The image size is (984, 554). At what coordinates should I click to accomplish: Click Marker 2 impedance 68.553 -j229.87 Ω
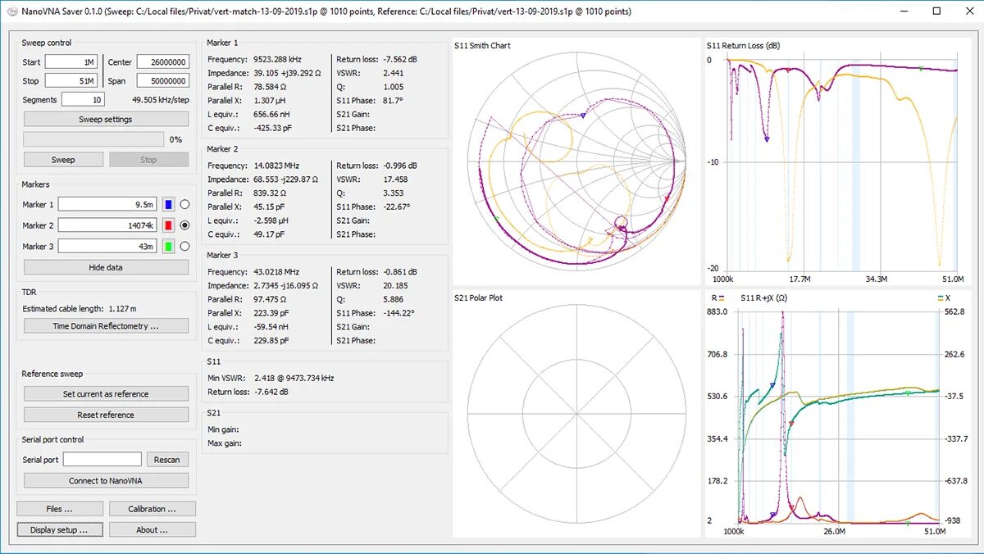286,179
